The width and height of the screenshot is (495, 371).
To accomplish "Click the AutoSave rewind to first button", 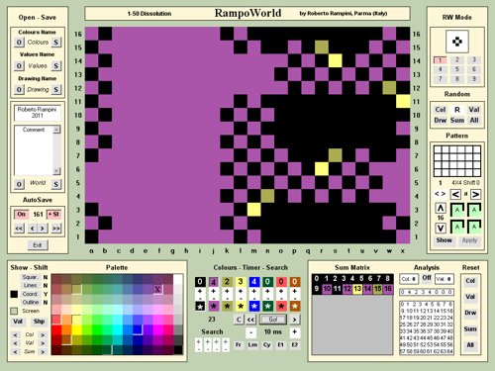I will (19, 229).
